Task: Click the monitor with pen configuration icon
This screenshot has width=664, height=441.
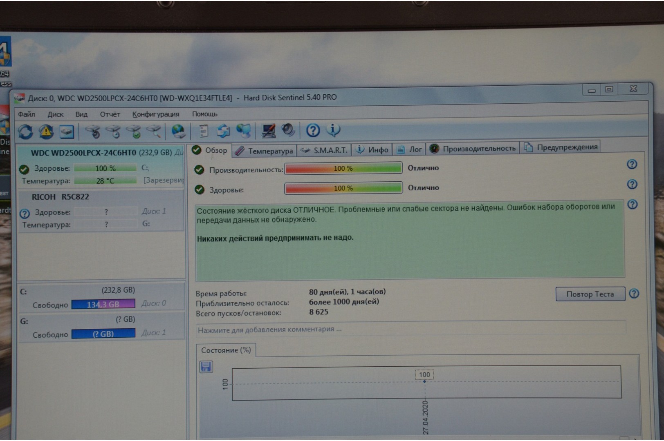Action: pyautogui.click(x=268, y=131)
